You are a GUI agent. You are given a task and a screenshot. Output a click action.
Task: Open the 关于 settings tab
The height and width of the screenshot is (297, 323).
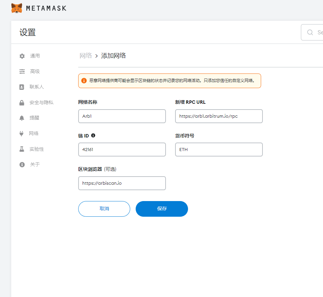(35, 164)
